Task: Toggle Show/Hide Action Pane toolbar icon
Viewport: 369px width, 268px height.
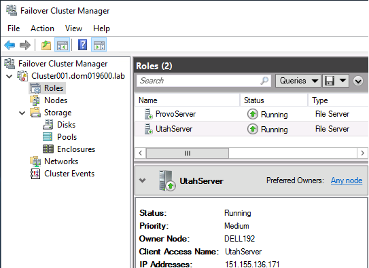Action: pyautogui.click(x=99, y=45)
